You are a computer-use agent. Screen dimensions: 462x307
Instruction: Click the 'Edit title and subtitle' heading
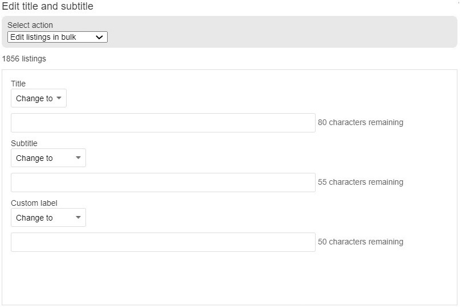(x=47, y=6)
